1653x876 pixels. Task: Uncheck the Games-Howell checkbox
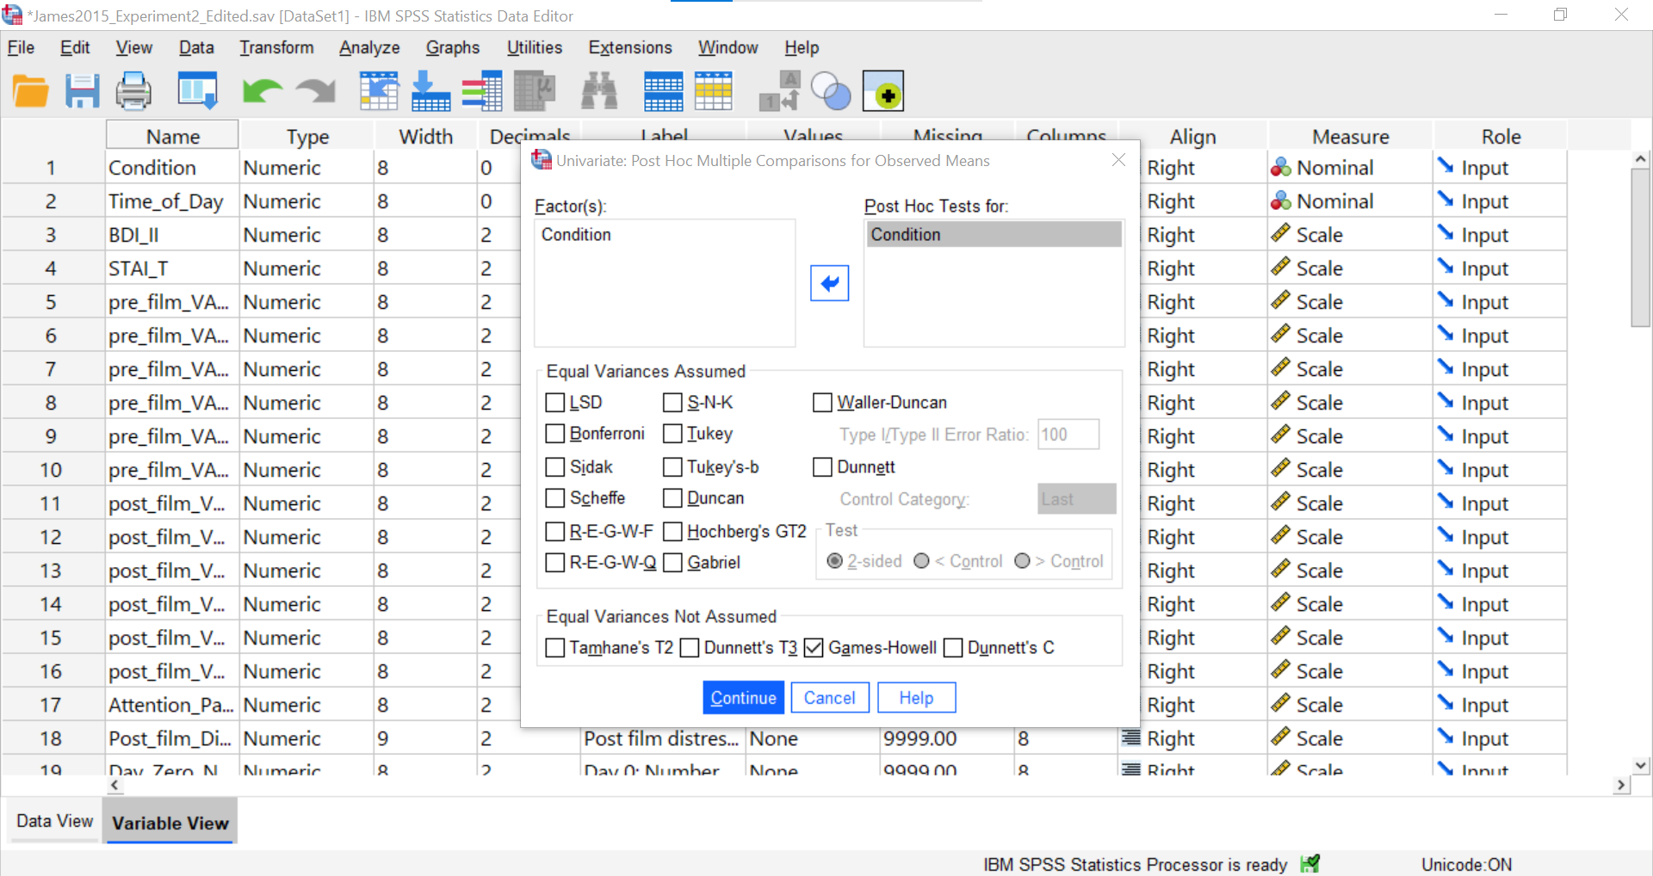814,648
